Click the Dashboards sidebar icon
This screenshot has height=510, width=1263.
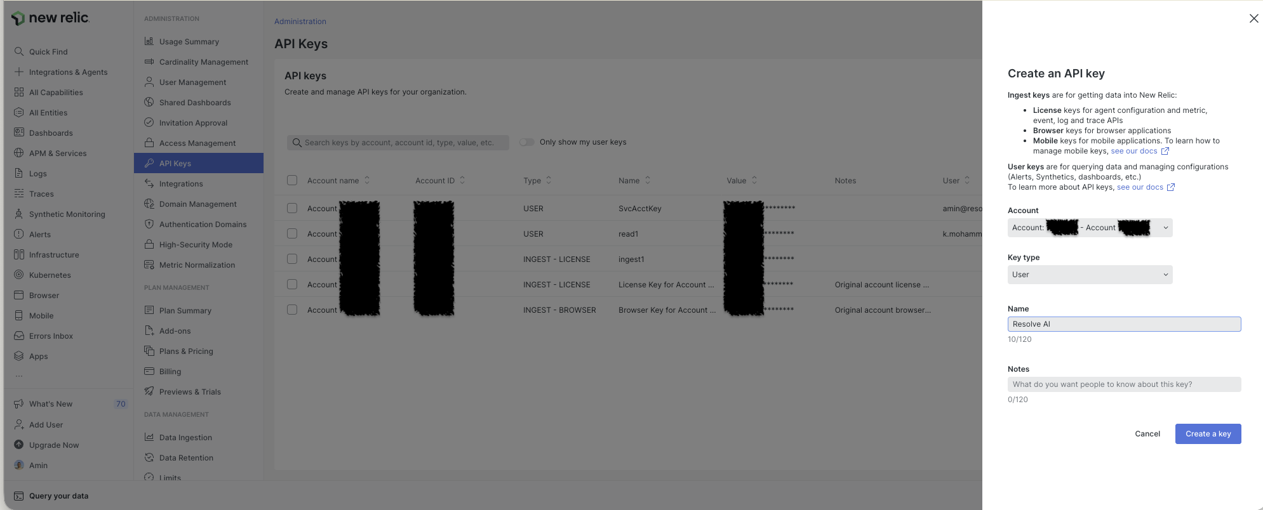click(19, 133)
